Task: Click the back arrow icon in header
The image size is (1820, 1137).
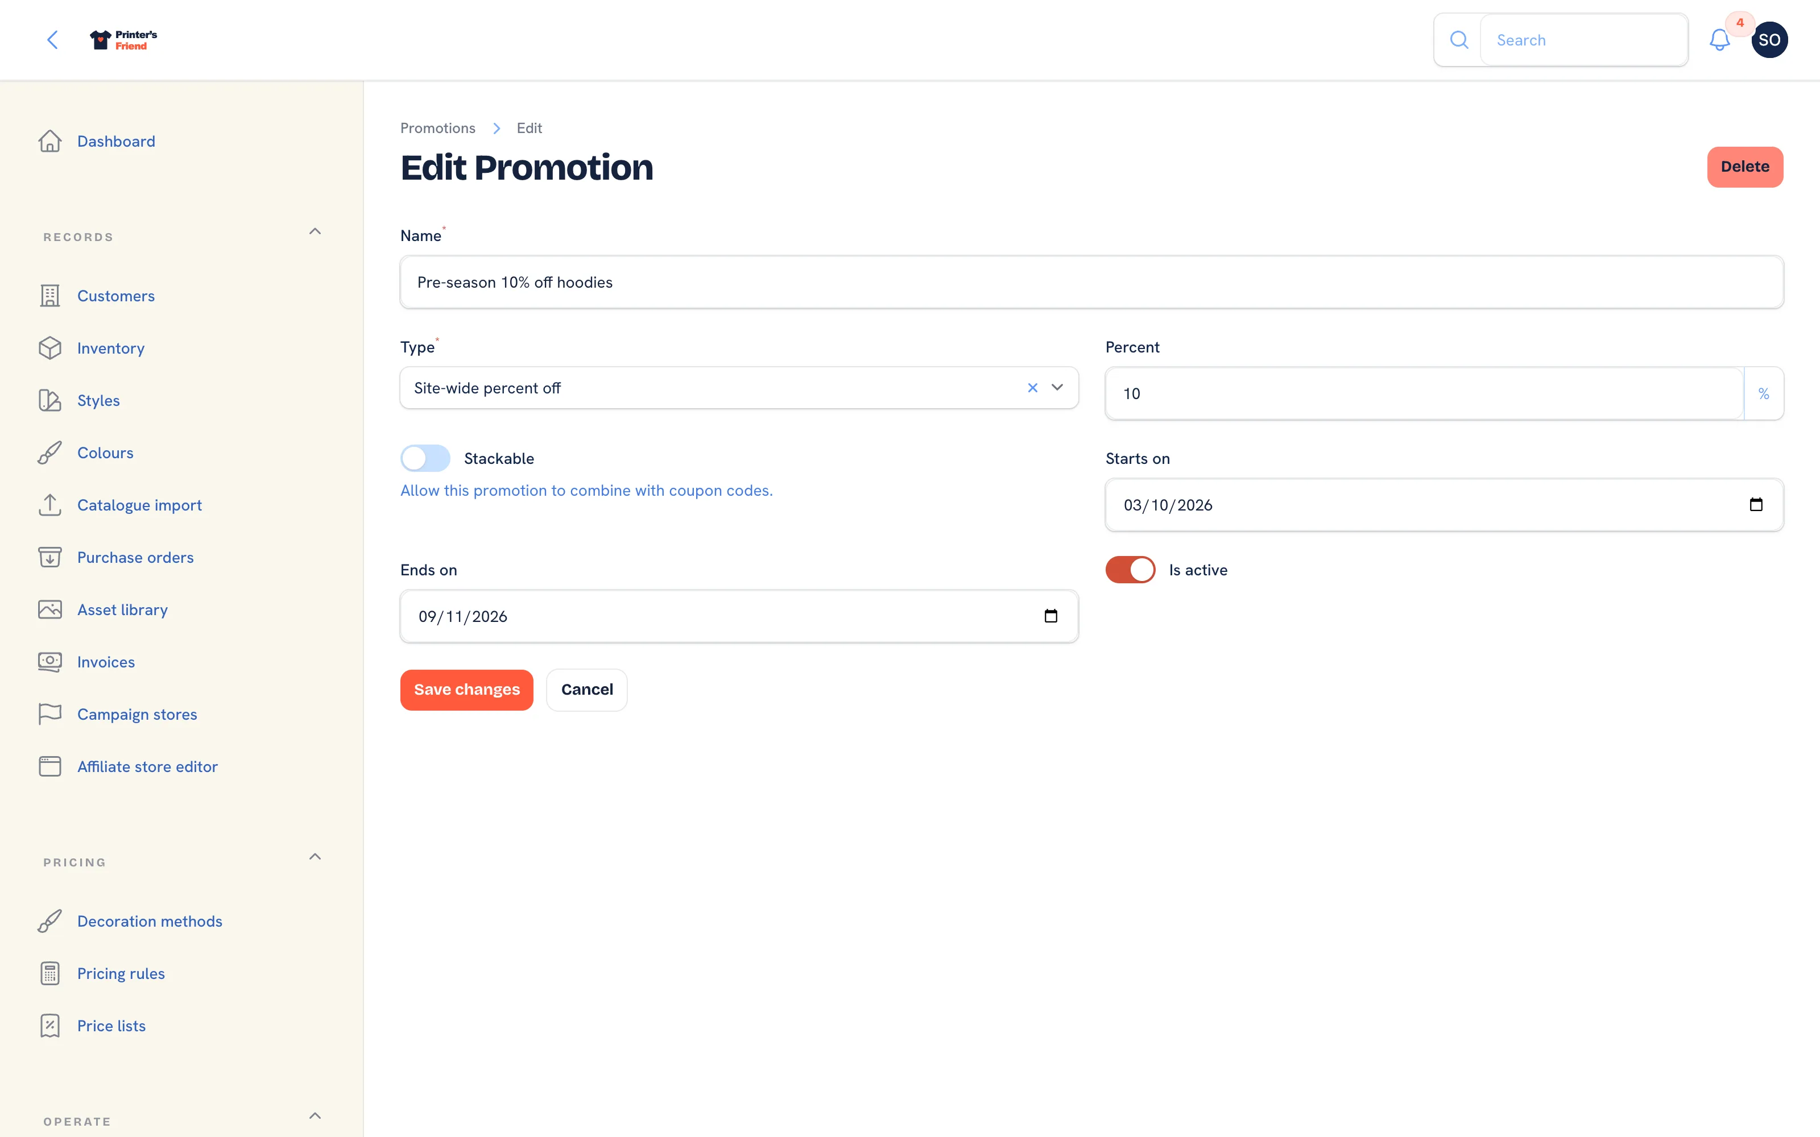Action: click(53, 40)
